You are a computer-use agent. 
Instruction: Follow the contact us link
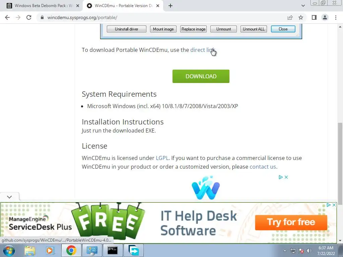click(x=263, y=167)
